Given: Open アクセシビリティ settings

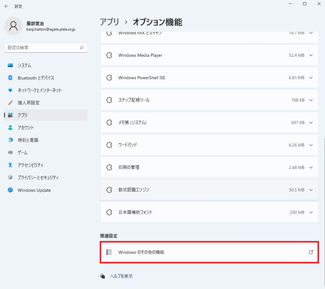Looking at the screenshot, I should [46, 165].
